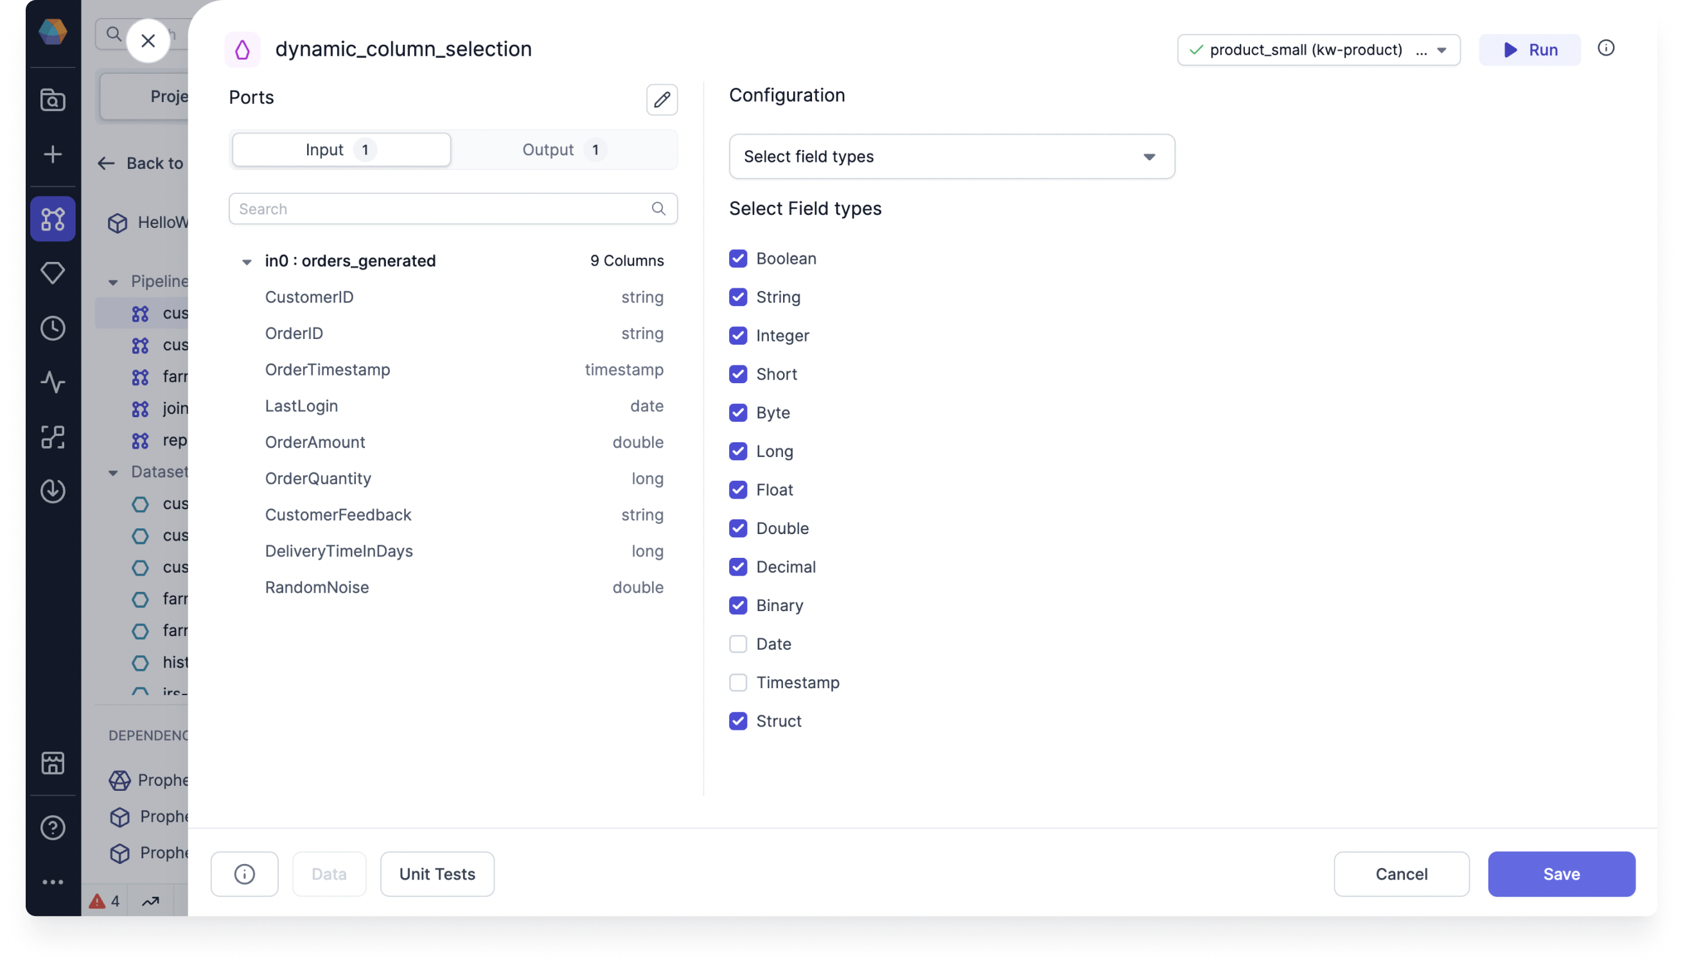Open the Select field types dropdown

[x=951, y=156]
